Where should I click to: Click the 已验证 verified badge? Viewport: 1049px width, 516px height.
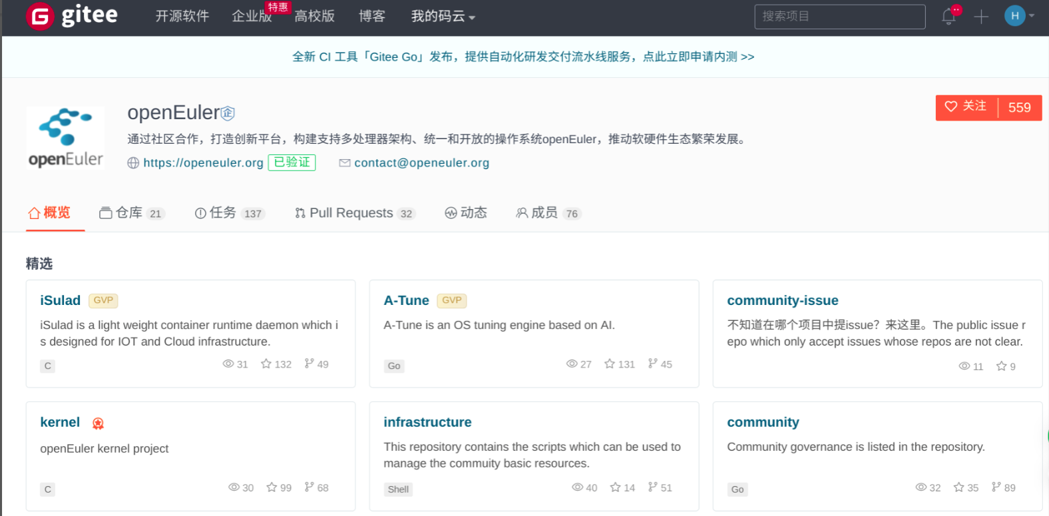click(x=292, y=162)
